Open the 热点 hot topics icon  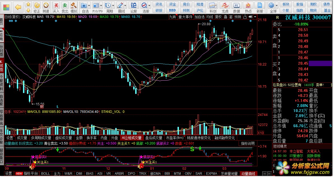click(248, 7)
